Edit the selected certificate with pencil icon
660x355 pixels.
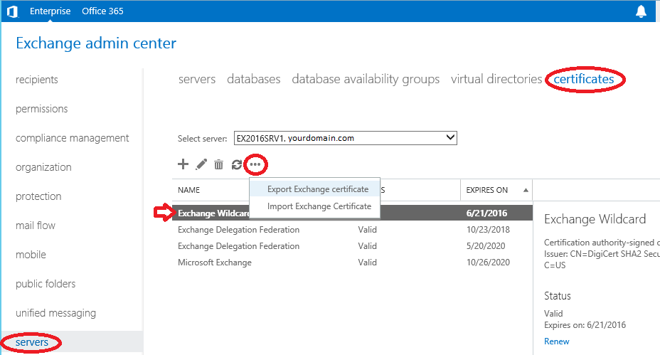pos(201,164)
